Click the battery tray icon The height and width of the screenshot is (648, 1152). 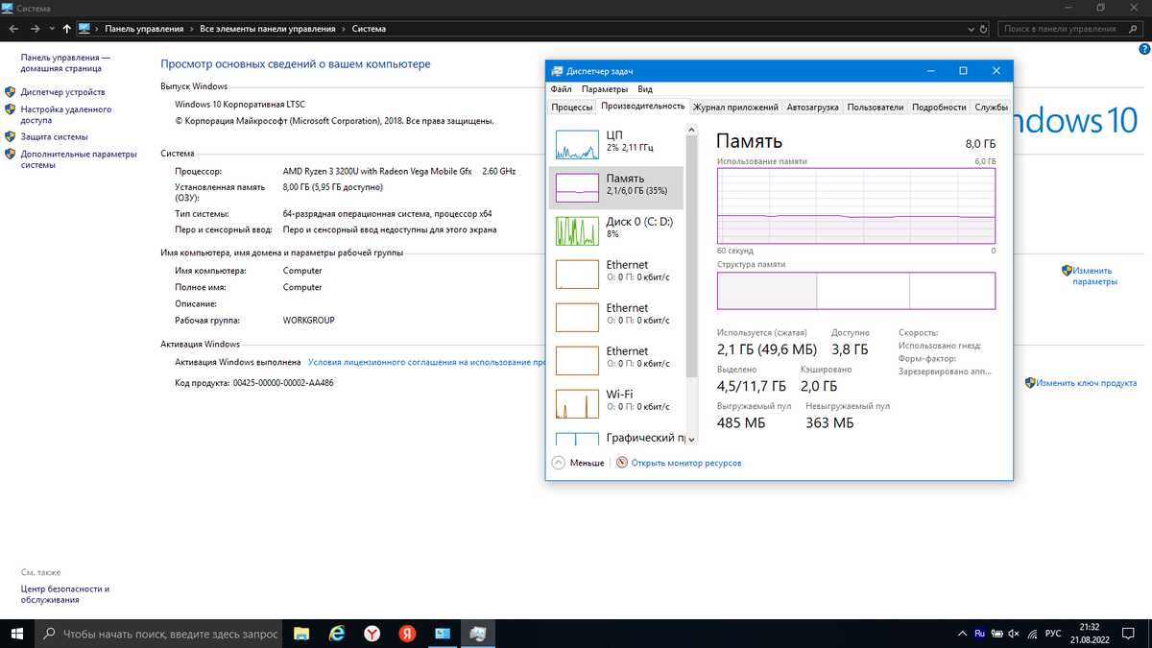(996, 634)
